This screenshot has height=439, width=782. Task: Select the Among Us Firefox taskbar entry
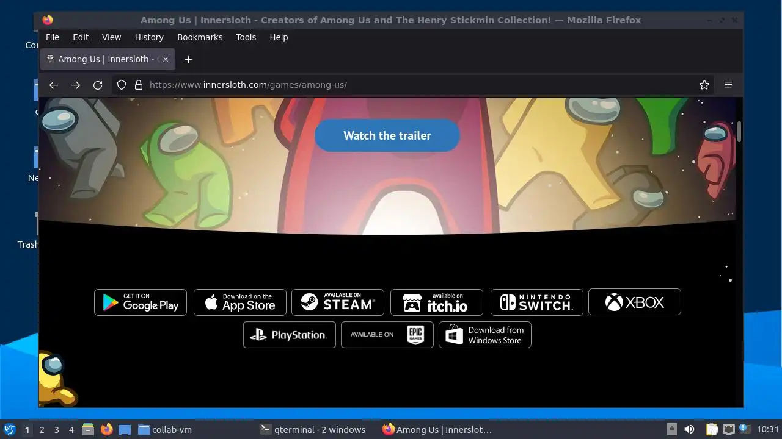click(437, 430)
